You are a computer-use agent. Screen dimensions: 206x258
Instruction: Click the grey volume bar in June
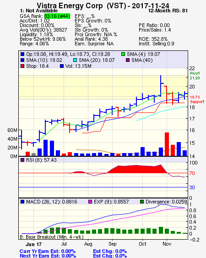click(33, 154)
